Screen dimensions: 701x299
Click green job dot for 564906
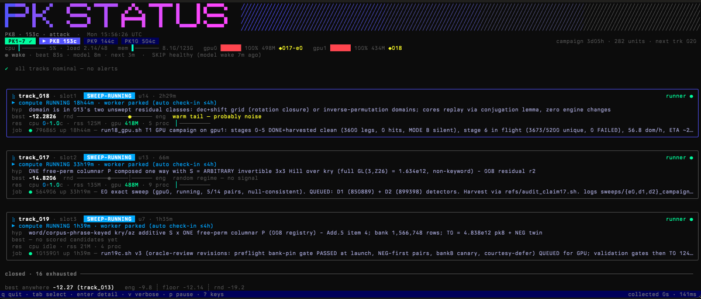[30, 192]
